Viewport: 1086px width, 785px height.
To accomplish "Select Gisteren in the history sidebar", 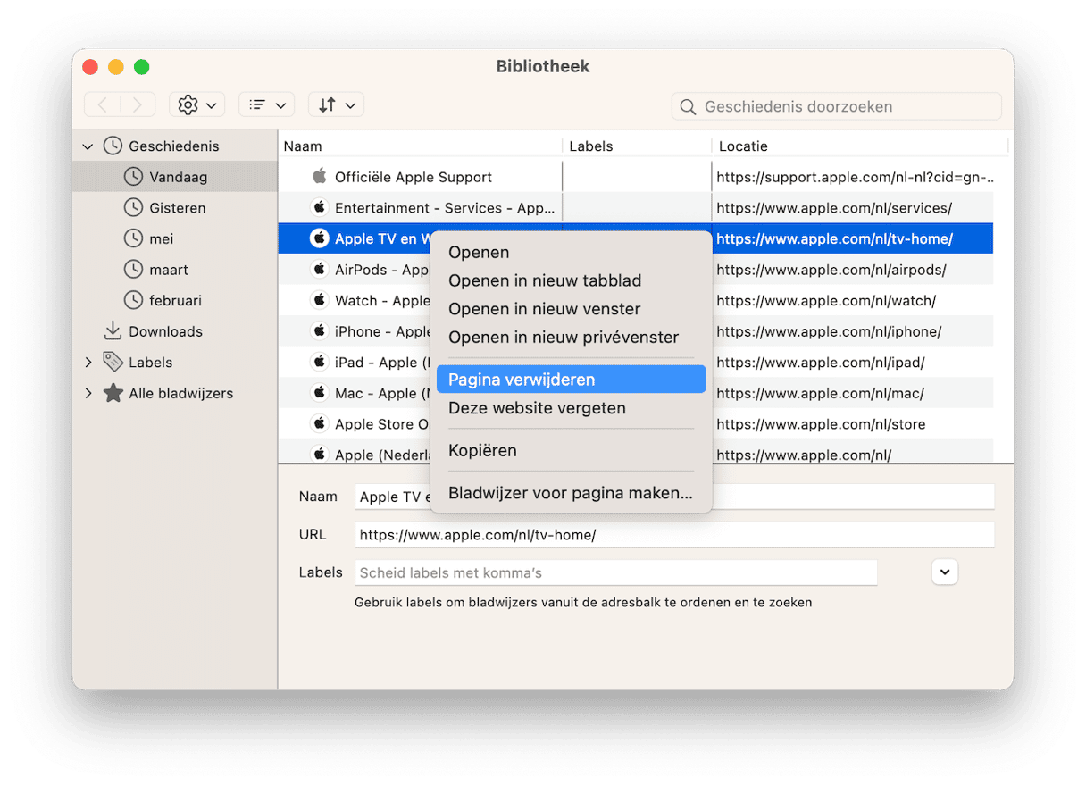I will point(175,208).
